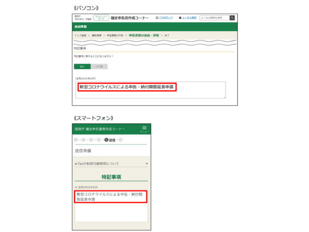Go to トップ画面 in breadcrumb
Viewport: 309px width, 232px height.
(80, 35)
